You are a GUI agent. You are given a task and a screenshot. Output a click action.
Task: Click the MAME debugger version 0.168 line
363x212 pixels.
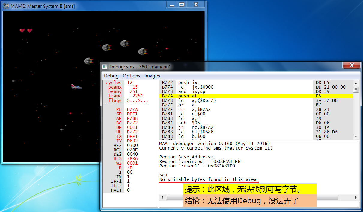215,144
